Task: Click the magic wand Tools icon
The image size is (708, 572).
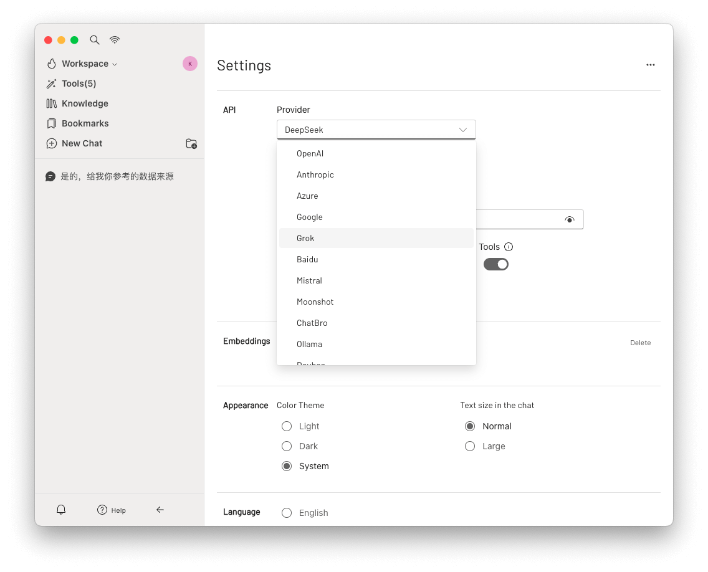Action: pyautogui.click(x=52, y=83)
